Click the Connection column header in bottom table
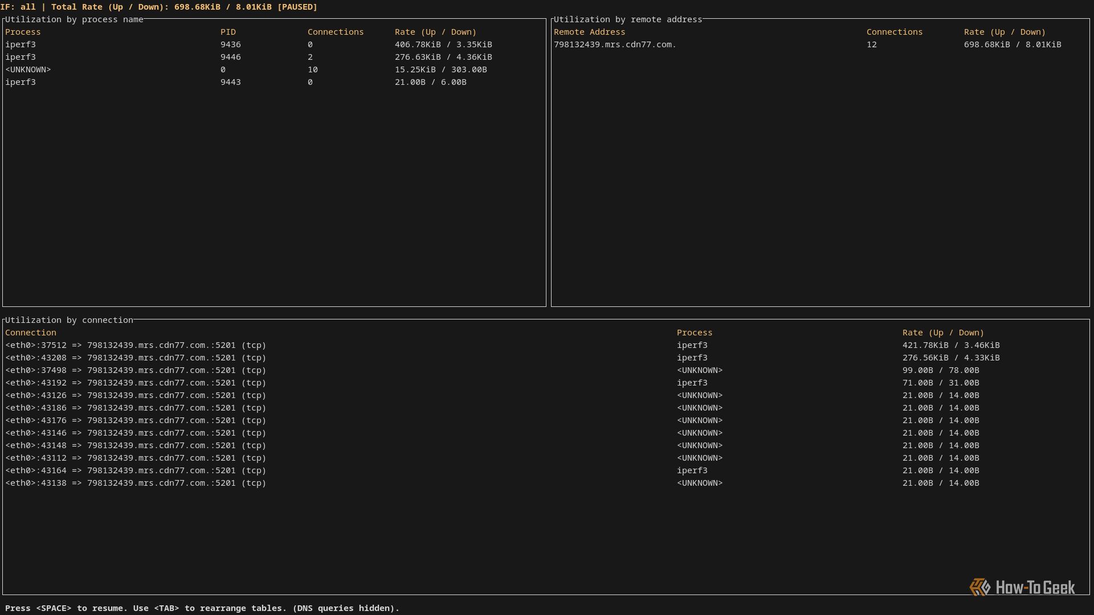The width and height of the screenshot is (1094, 615). (31, 333)
